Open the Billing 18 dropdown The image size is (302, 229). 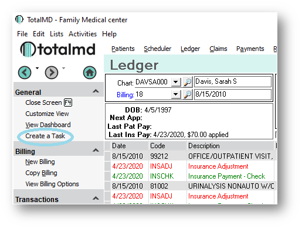click(x=176, y=95)
